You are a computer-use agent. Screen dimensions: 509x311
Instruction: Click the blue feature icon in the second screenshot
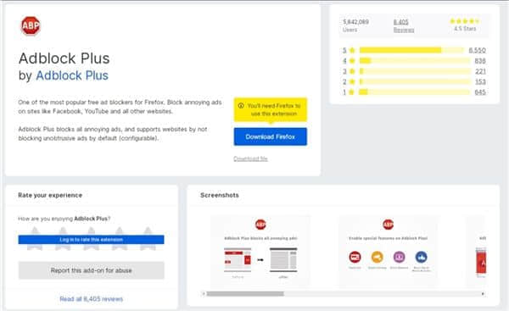(421, 257)
